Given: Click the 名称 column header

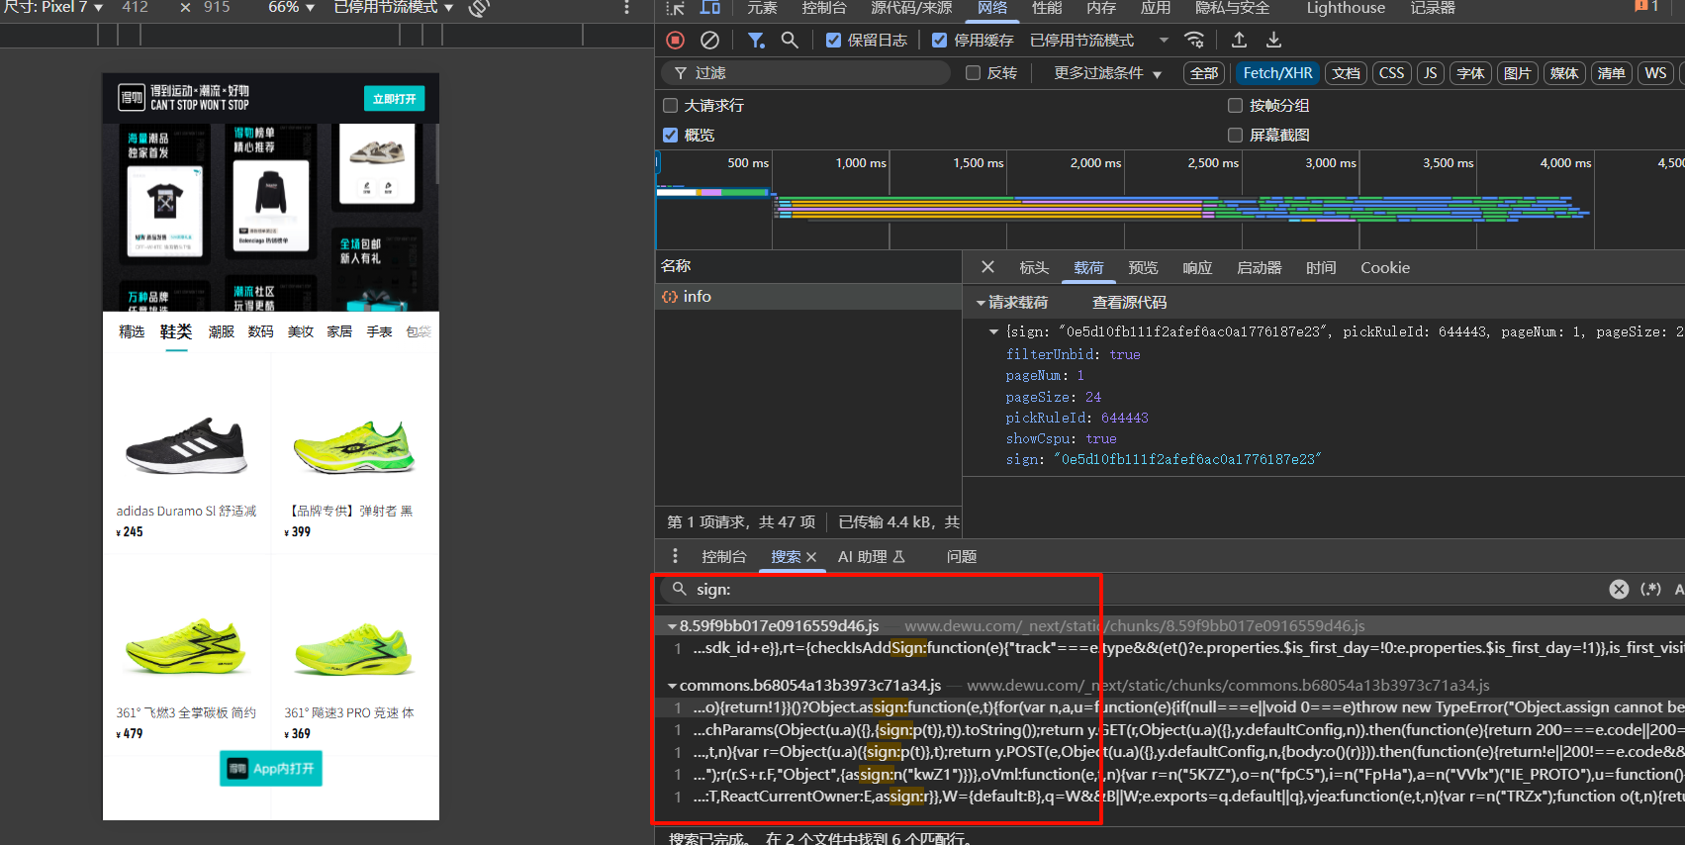Looking at the screenshot, I should (808, 266).
